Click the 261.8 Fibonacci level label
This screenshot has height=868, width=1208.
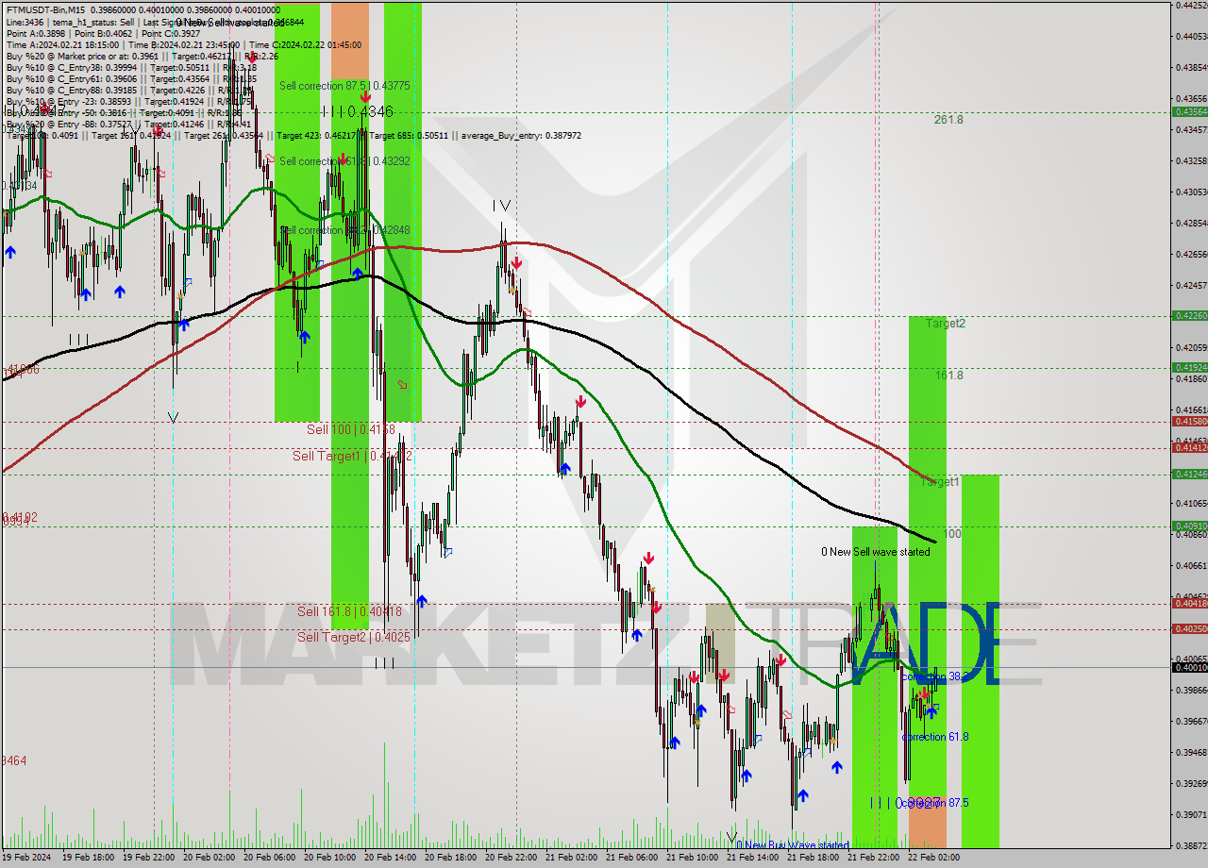pos(948,120)
